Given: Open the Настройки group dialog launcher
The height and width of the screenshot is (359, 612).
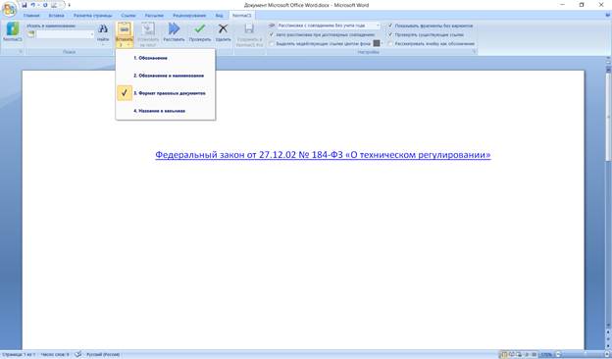Looking at the screenshot, I should click(475, 52).
